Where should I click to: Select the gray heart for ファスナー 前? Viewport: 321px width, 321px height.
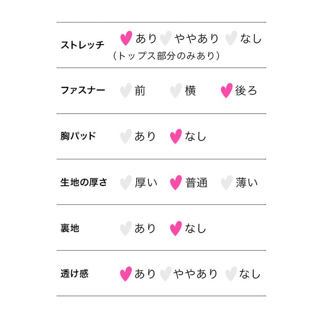pyautogui.click(x=126, y=90)
